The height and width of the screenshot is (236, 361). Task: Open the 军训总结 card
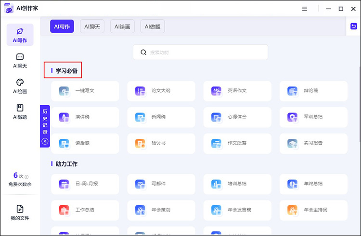point(313,117)
